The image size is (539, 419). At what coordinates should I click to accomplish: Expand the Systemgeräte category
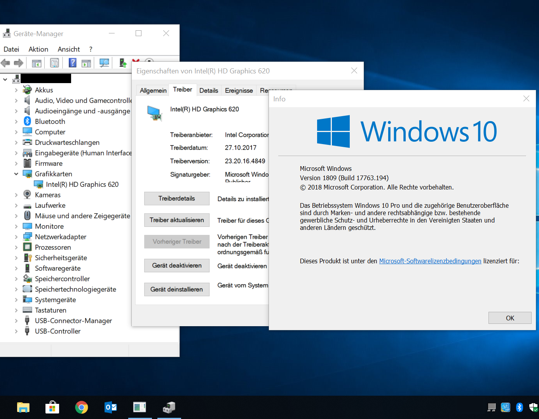(16, 300)
